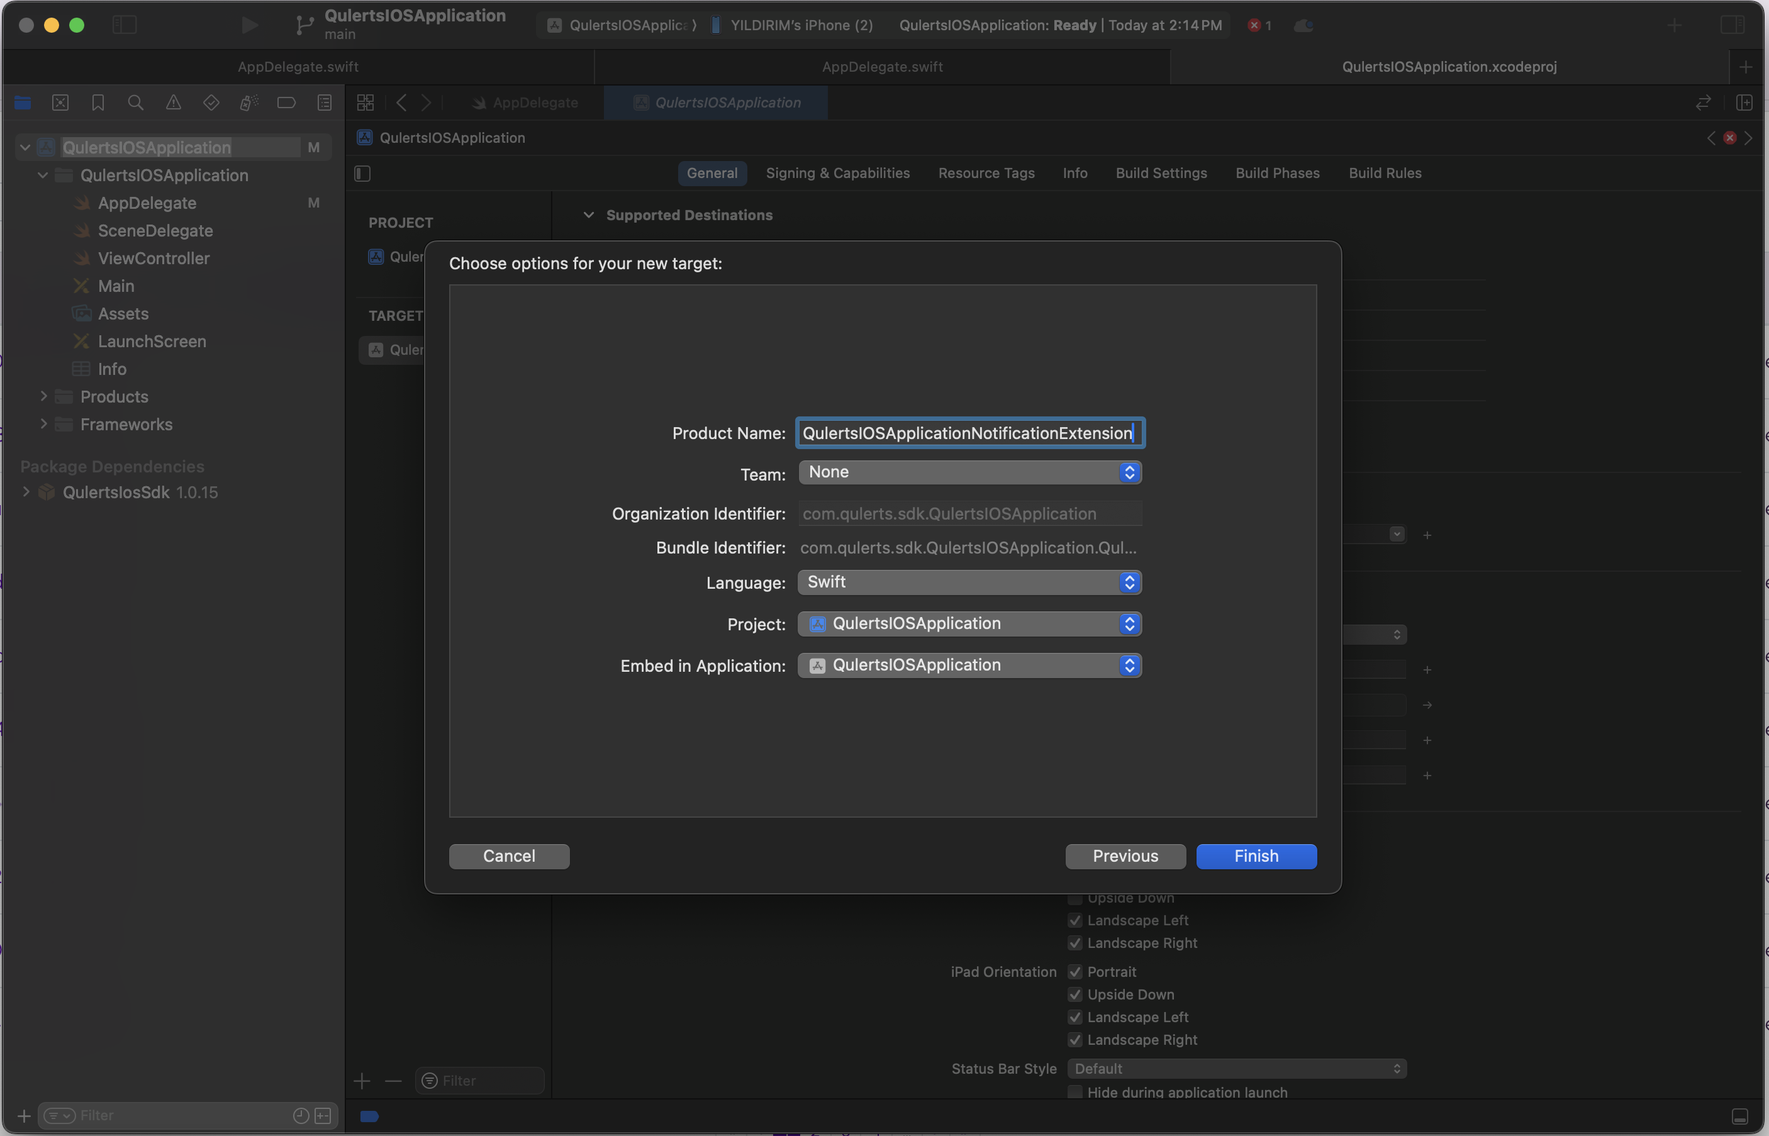The height and width of the screenshot is (1136, 1769).
Task: Toggle iPhone Landscape Left checkbox
Action: point(1075,921)
